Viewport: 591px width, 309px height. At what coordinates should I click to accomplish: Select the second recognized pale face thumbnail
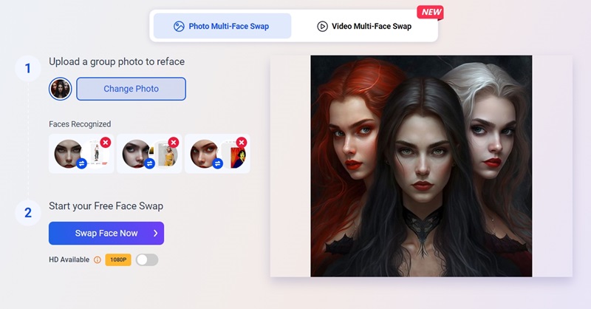point(136,154)
